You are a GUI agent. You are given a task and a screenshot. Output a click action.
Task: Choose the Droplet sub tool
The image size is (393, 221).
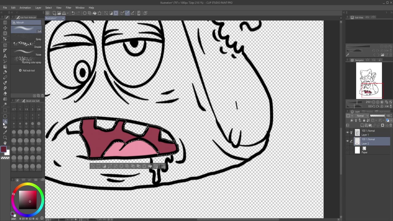26,45
